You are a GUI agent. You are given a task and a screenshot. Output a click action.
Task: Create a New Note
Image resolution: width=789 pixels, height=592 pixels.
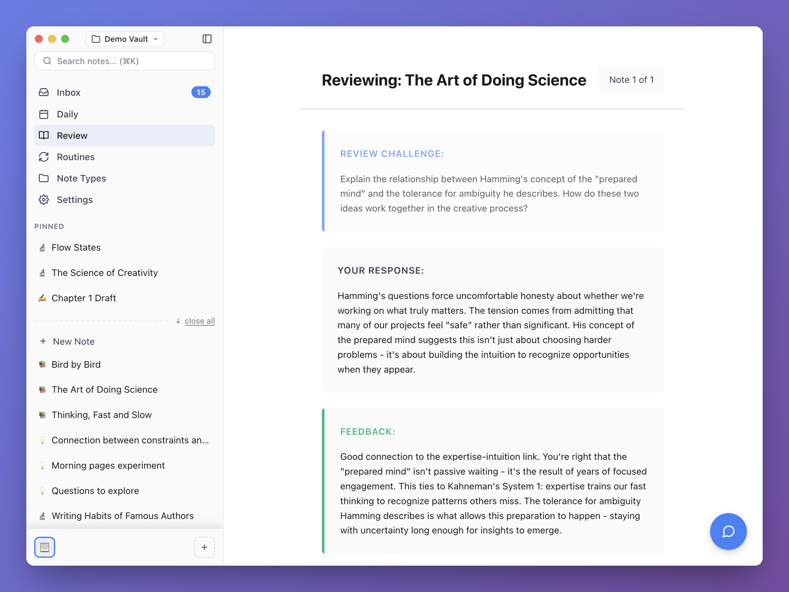click(74, 341)
